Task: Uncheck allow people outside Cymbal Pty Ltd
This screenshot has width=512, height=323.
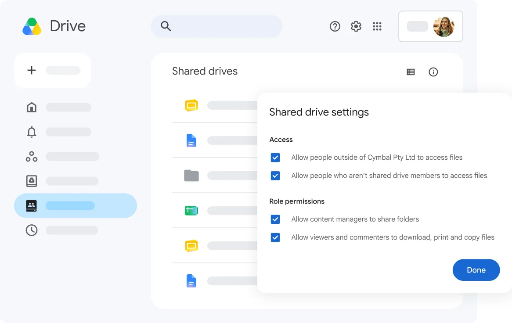Action: pyautogui.click(x=275, y=158)
